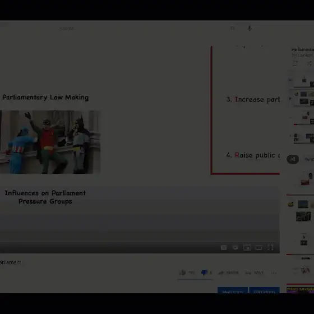Click the blue Edit Video button
This screenshot has height=314, width=314.
click(264, 290)
